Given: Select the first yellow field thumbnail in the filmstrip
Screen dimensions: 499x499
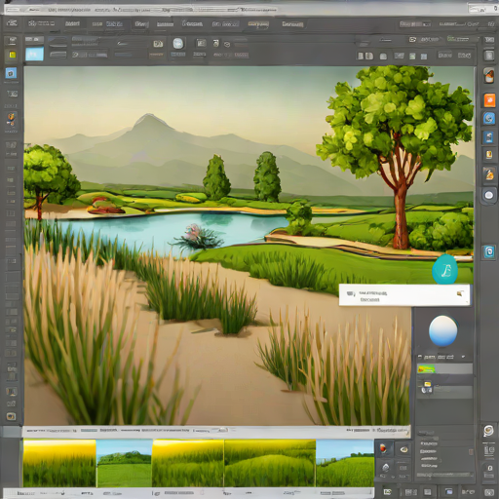Looking at the screenshot, I should point(59,463).
